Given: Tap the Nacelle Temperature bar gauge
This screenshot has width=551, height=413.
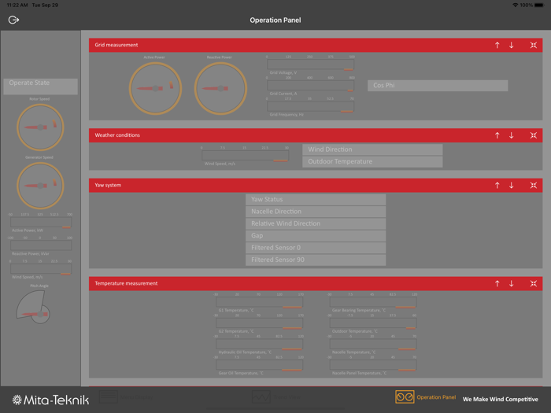Looking at the screenshot, I should point(373,345).
